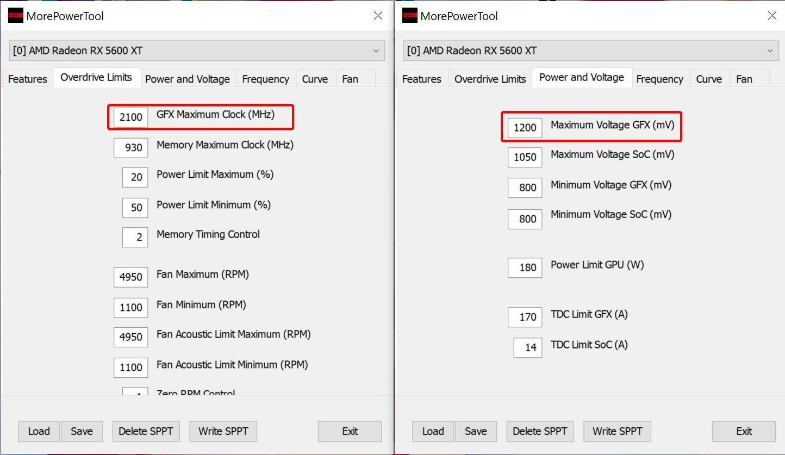
Task: Click Save button in right window
Action: (x=476, y=431)
